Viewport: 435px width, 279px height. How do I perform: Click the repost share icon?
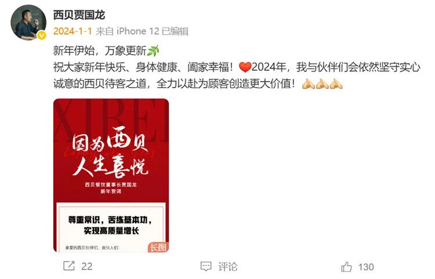(x=69, y=266)
